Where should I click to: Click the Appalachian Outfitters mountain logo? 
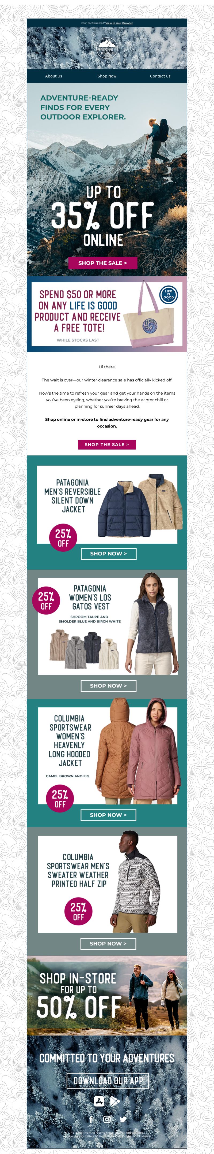pos(107,48)
